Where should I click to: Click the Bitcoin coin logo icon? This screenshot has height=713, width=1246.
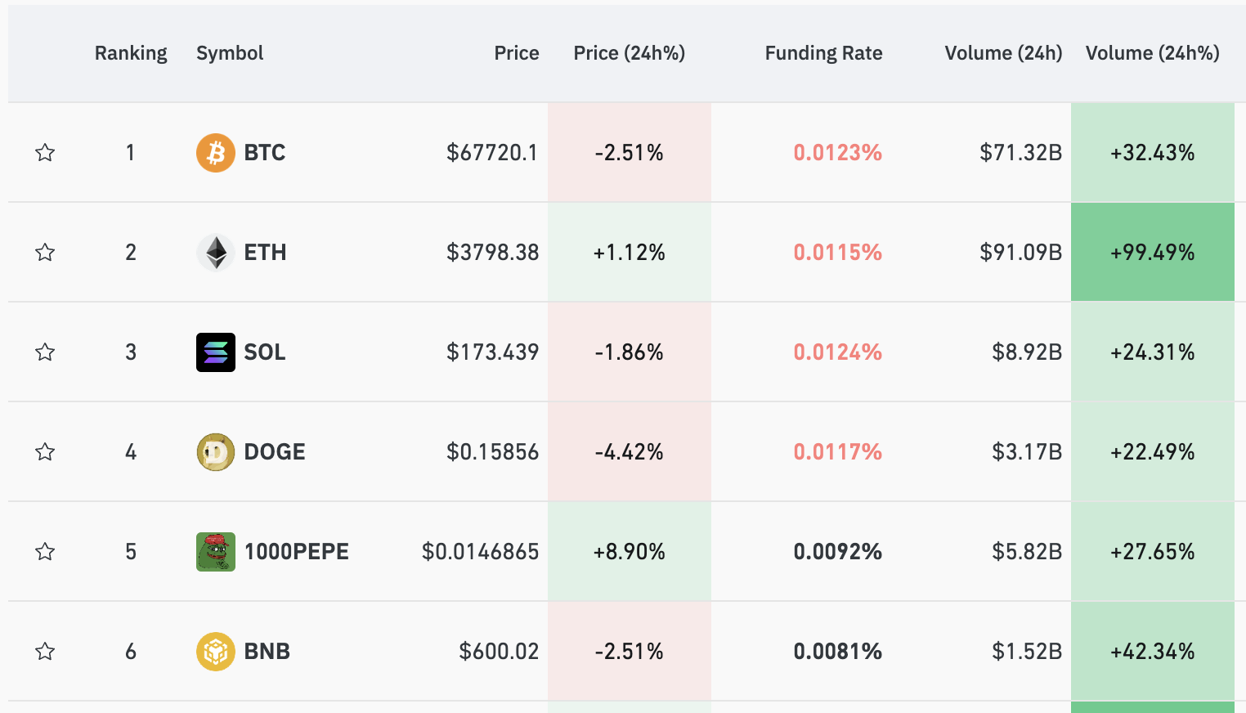216,153
